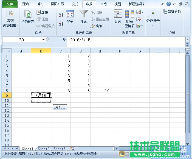Expand the 分级显示 outline dropdown
This screenshot has width=192, height=159.
pyautogui.click(x=153, y=25)
